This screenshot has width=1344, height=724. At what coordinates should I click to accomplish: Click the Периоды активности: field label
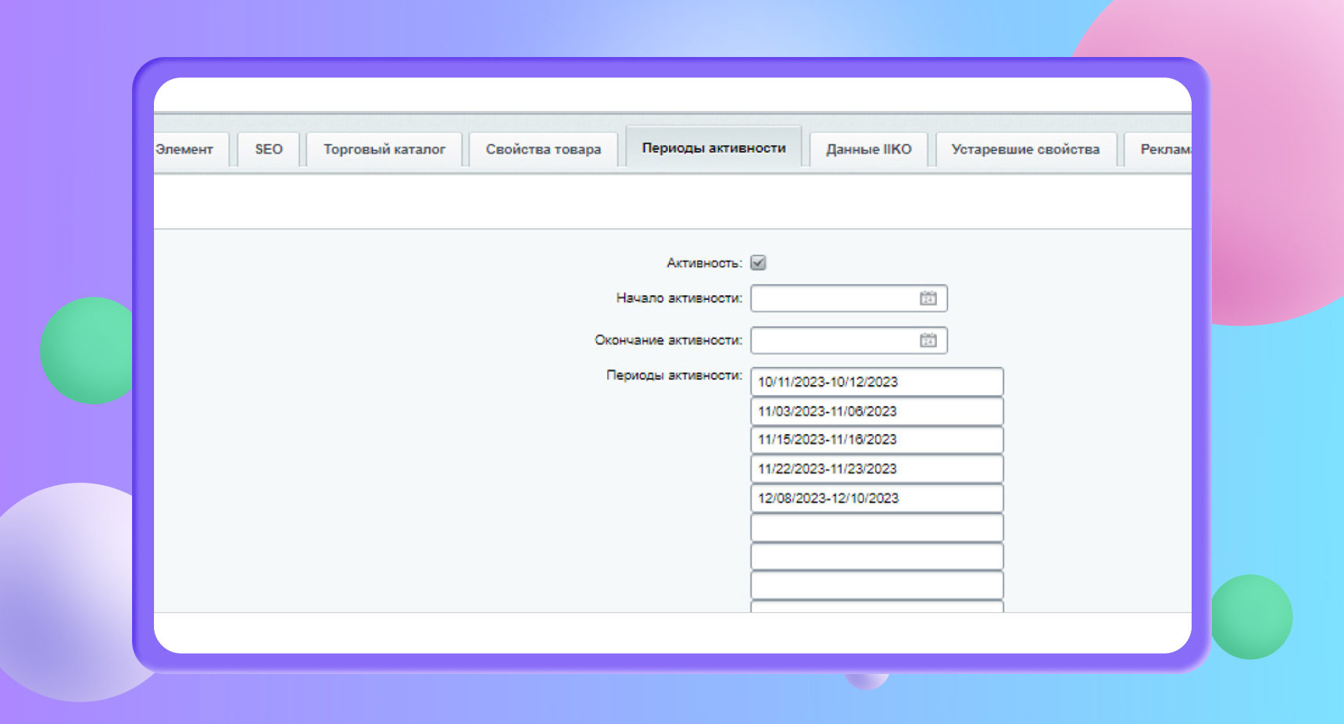674,375
